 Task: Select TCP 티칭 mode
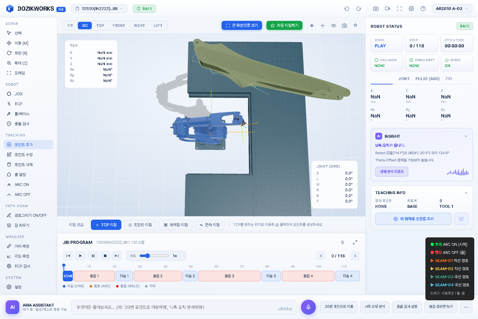106,225
